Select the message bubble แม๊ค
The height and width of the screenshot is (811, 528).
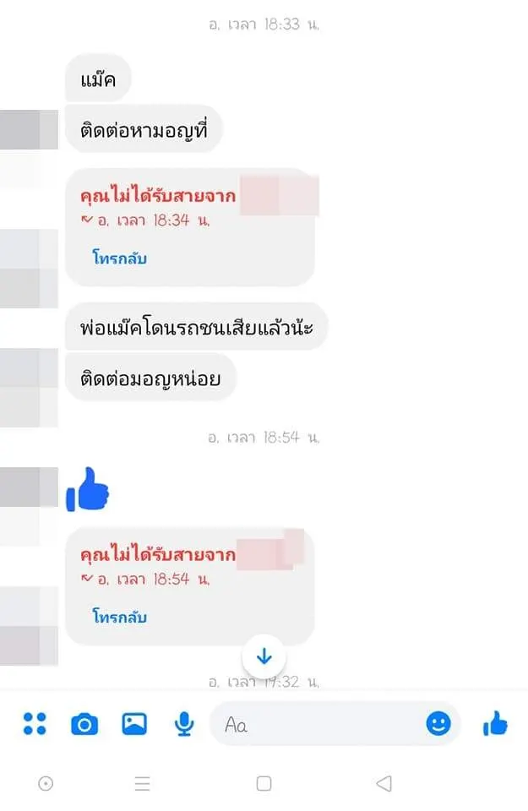click(98, 78)
